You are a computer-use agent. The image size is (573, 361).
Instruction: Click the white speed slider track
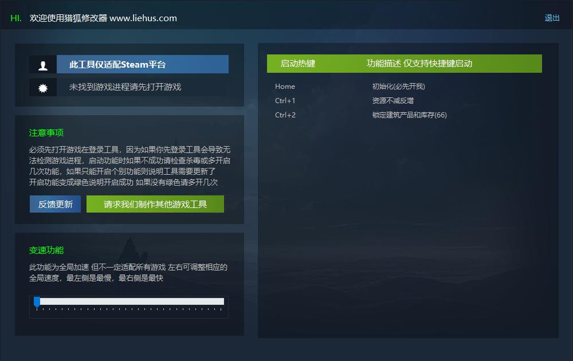coord(132,301)
